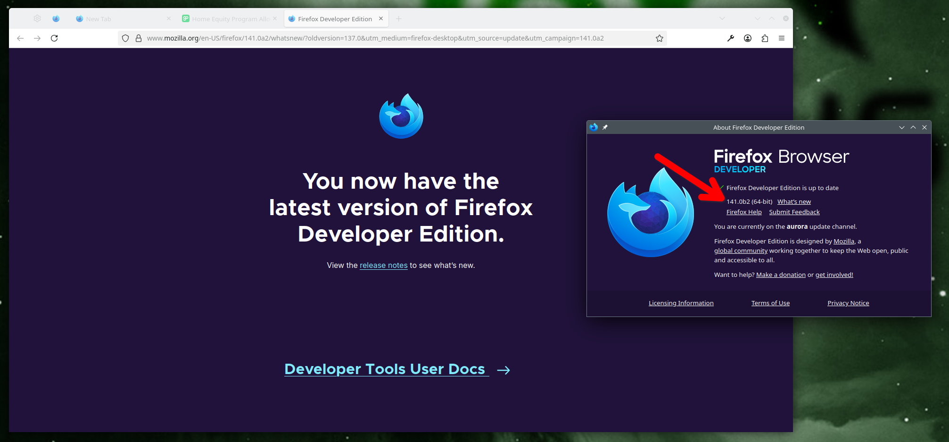Open the extensions puzzle-piece menu
Viewport: 949px width, 442px height.
coord(765,38)
